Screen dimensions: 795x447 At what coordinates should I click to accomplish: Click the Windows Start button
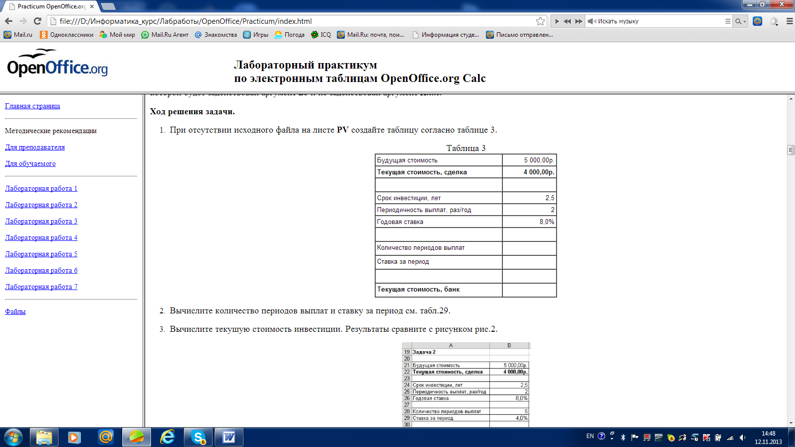coord(13,437)
